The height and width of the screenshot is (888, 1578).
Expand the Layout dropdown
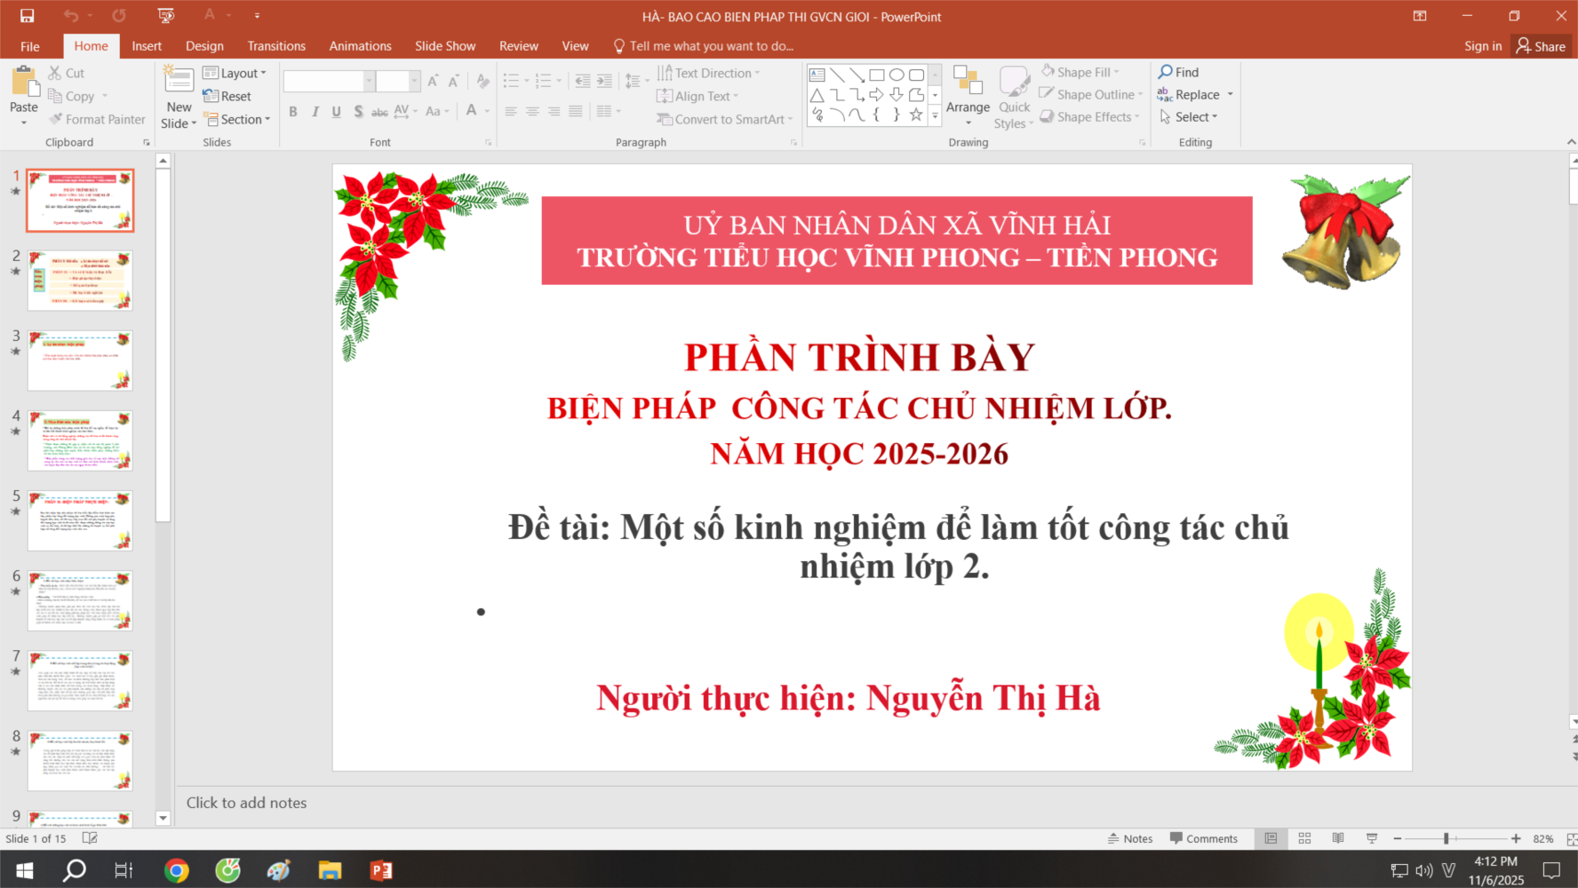click(235, 73)
